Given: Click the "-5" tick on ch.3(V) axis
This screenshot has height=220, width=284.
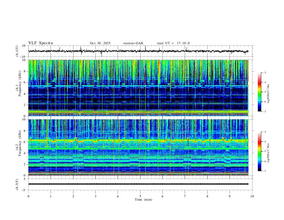Looking at the screenshot, I should tap(24, 190).
